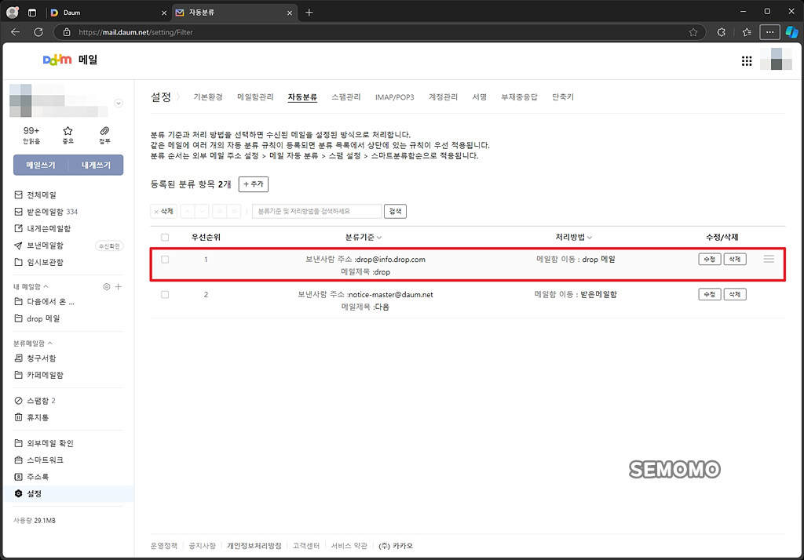Switch to 서명 tab
Viewport: 804px width, 560px height.
click(480, 96)
